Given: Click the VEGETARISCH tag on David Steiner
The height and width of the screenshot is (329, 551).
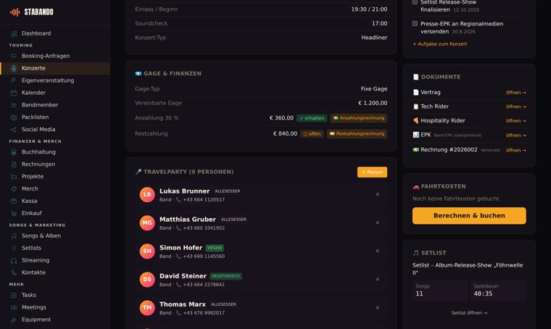Looking at the screenshot, I should 225,276.
